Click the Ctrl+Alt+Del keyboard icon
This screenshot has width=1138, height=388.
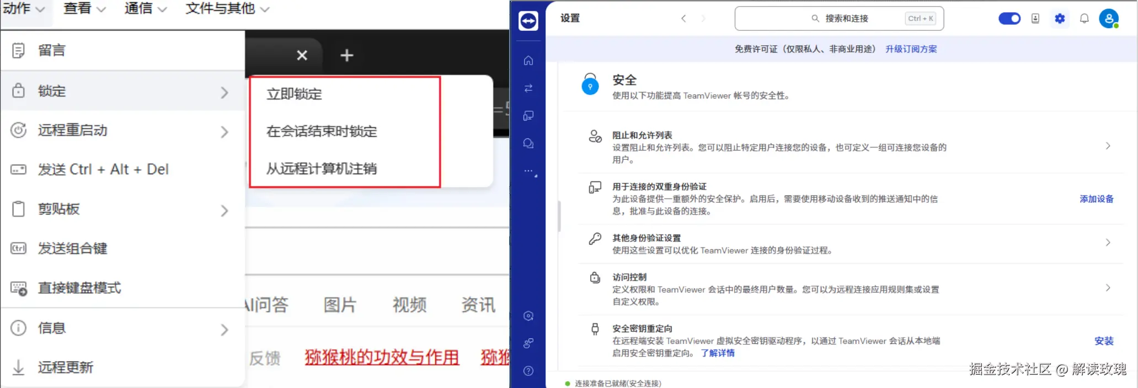[x=18, y=170]
